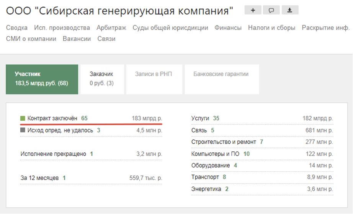Go to Вакансии section

pyautogui.click(x=77, y=39)
